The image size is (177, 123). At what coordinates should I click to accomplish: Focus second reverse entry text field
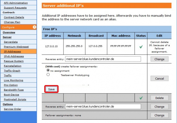point(103,106)
